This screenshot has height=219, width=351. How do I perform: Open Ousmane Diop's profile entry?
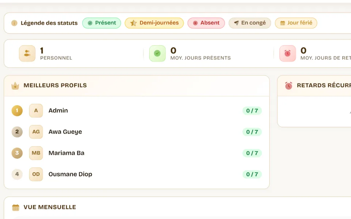[x=136, y=174]
